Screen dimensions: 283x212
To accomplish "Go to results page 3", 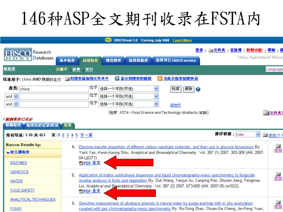I will coord(68,135).
